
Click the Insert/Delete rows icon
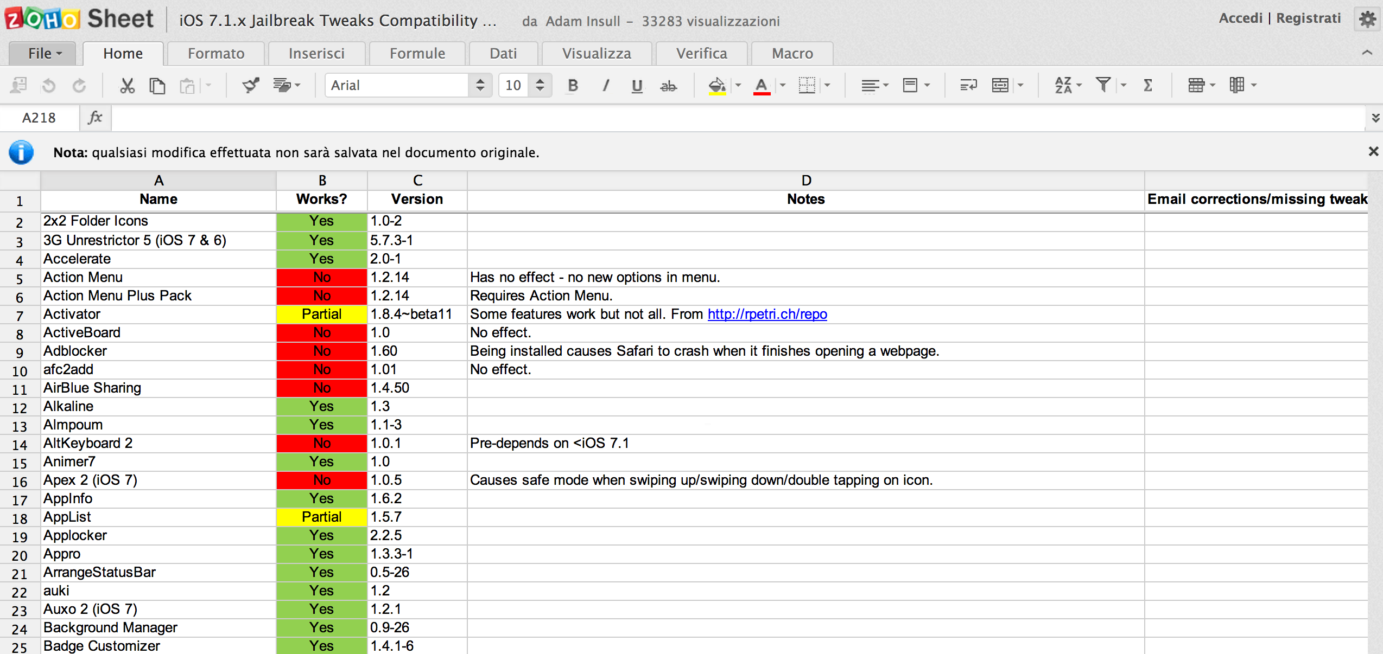point(1196,85)
